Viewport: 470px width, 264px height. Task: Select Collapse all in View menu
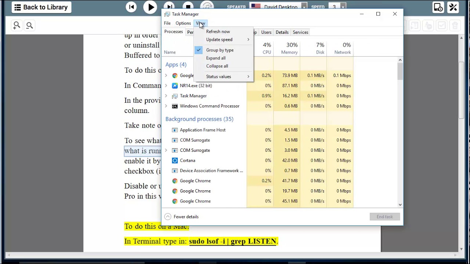224,66
